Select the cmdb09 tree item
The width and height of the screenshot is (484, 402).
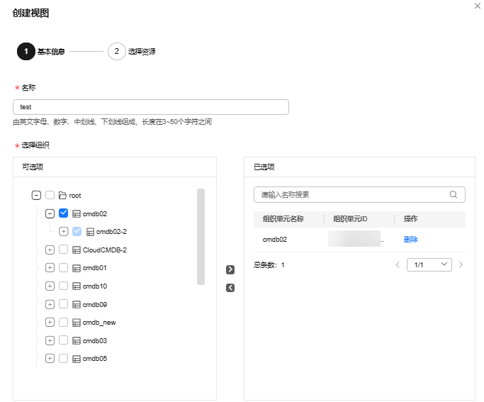[94, 304]
